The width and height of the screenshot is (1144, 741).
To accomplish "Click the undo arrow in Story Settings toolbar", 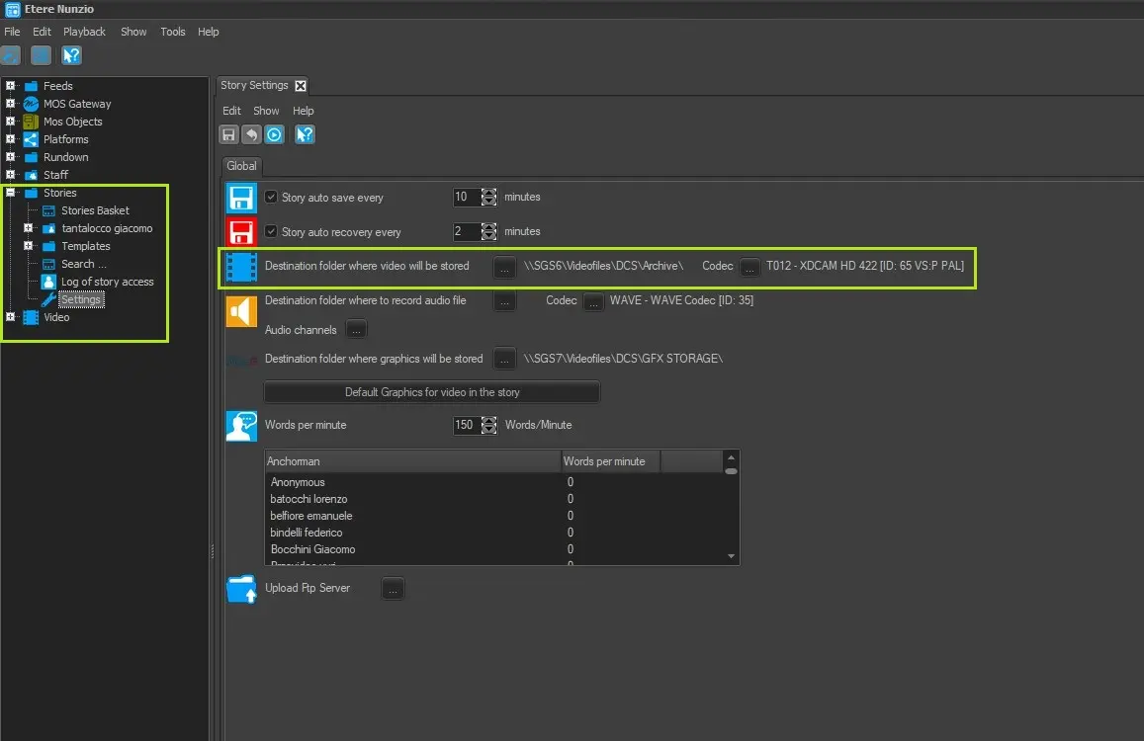I will pos(251,135).
